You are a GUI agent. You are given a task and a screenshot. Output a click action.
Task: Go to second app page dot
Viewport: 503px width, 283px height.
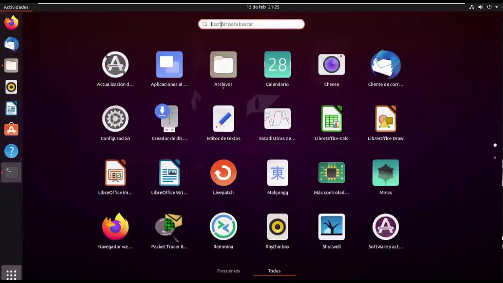495,158
